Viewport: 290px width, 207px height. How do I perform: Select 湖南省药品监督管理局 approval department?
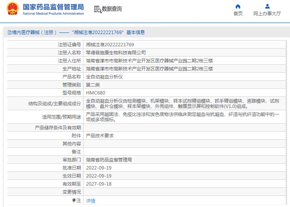pyautogui.click(x=109, y=160)
